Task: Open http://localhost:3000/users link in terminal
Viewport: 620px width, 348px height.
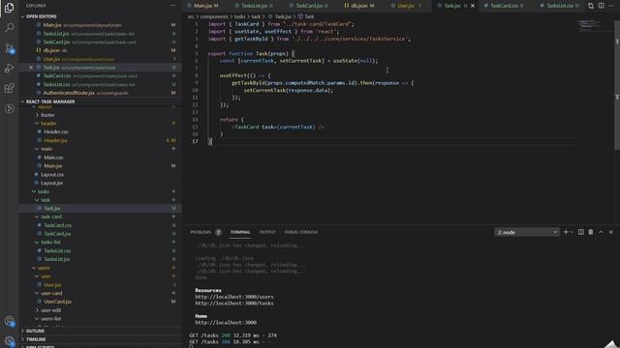Action: point(234,297)
